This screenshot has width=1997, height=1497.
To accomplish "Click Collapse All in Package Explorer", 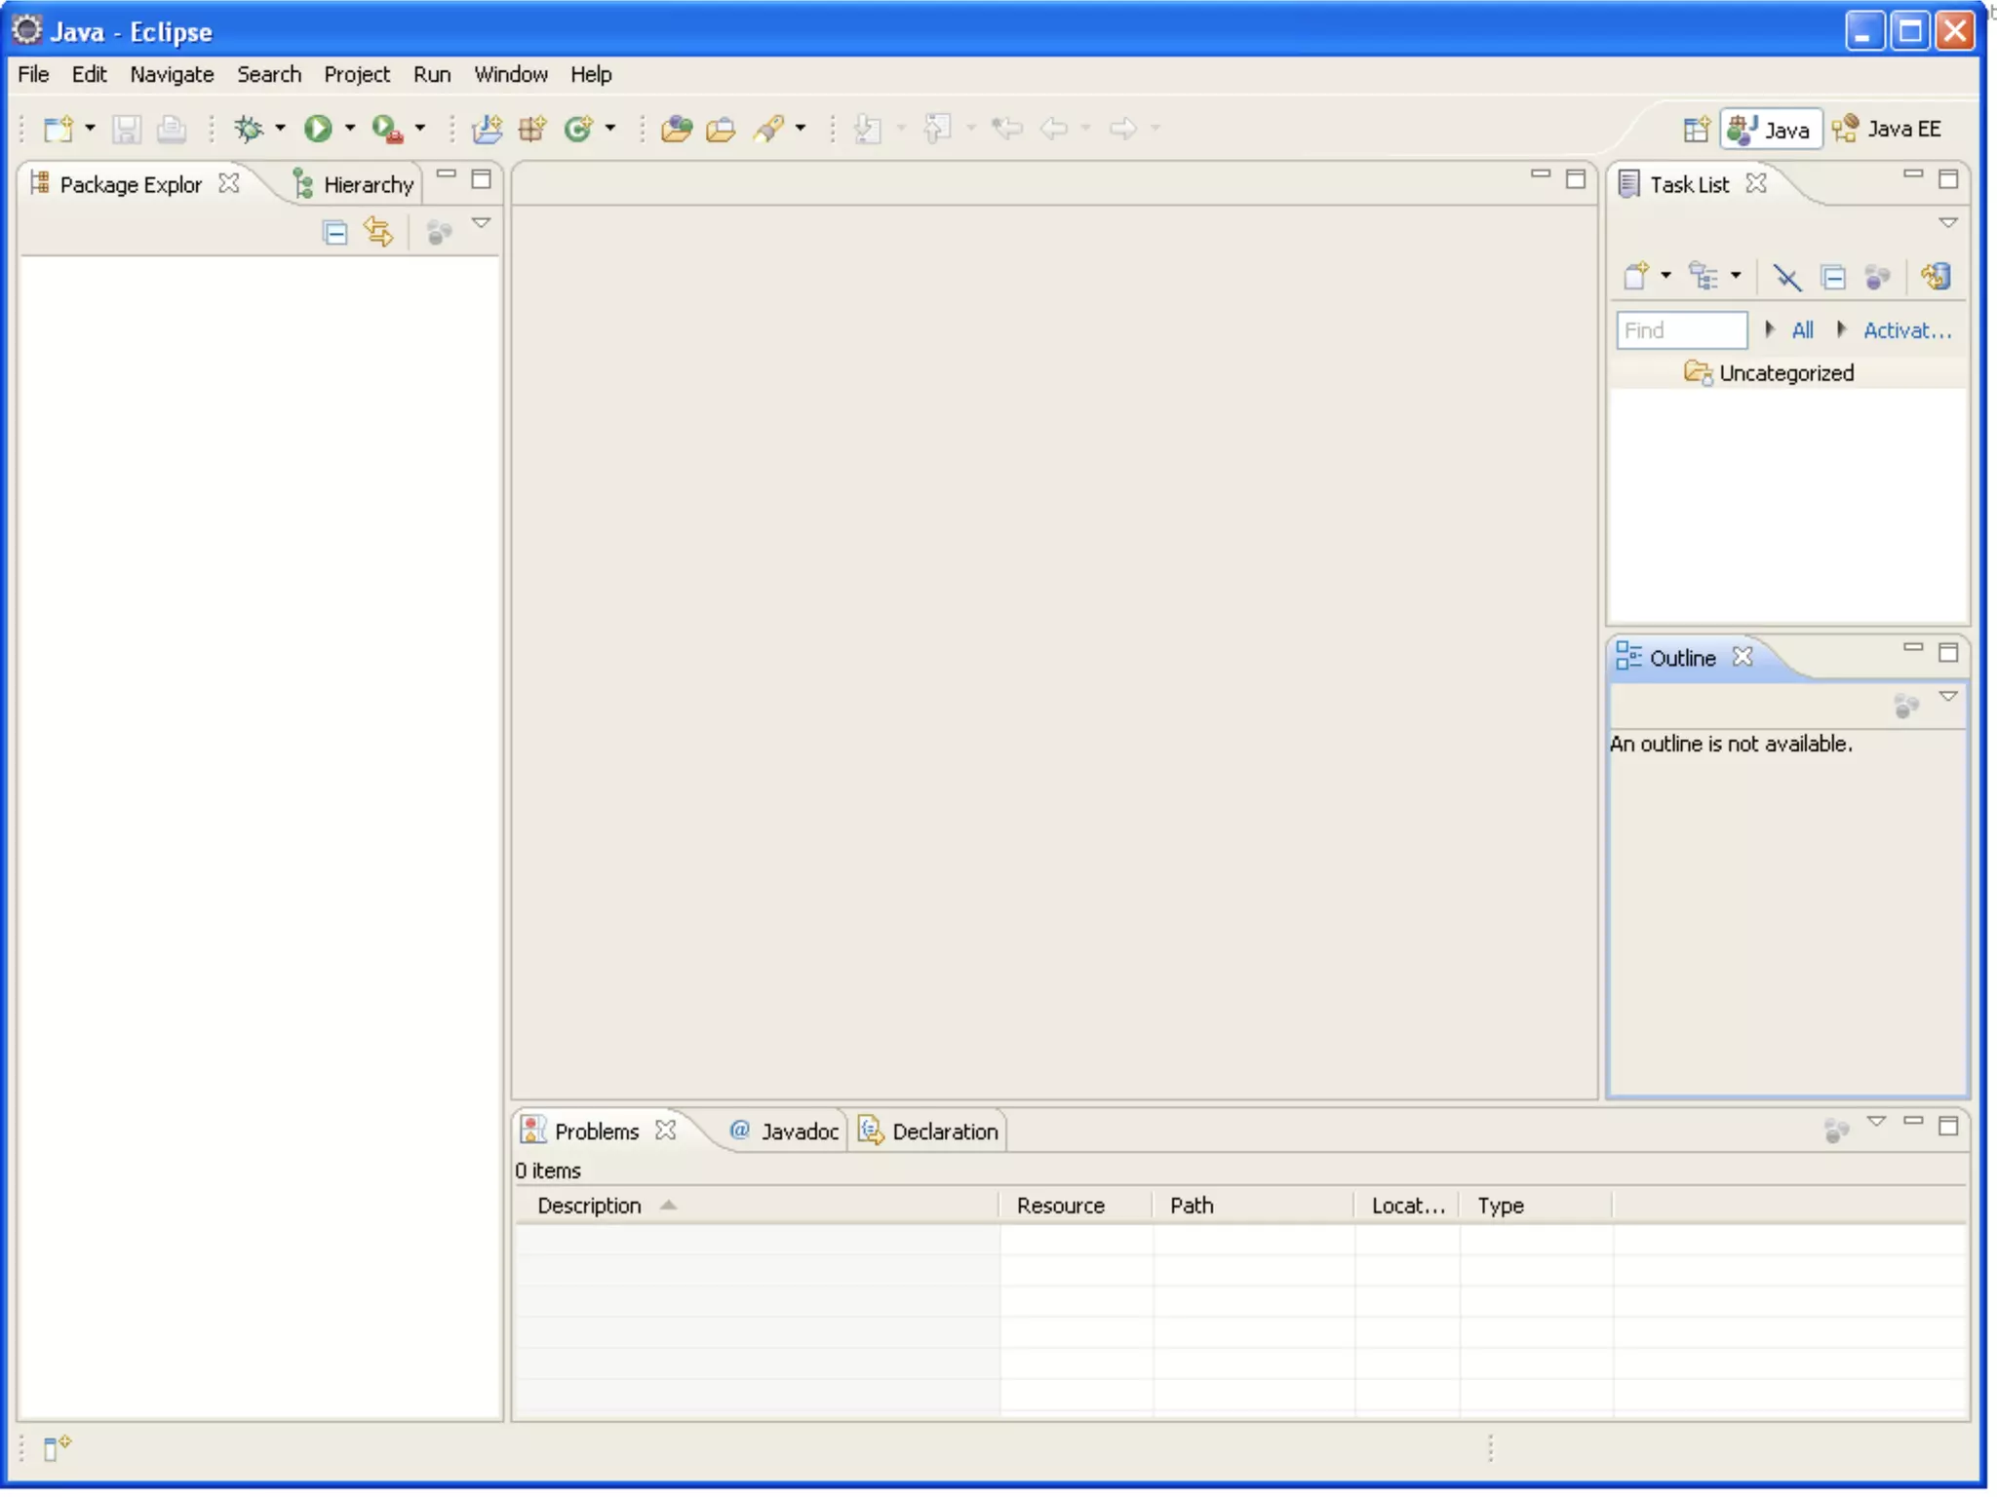I will [x=334, y=233].
